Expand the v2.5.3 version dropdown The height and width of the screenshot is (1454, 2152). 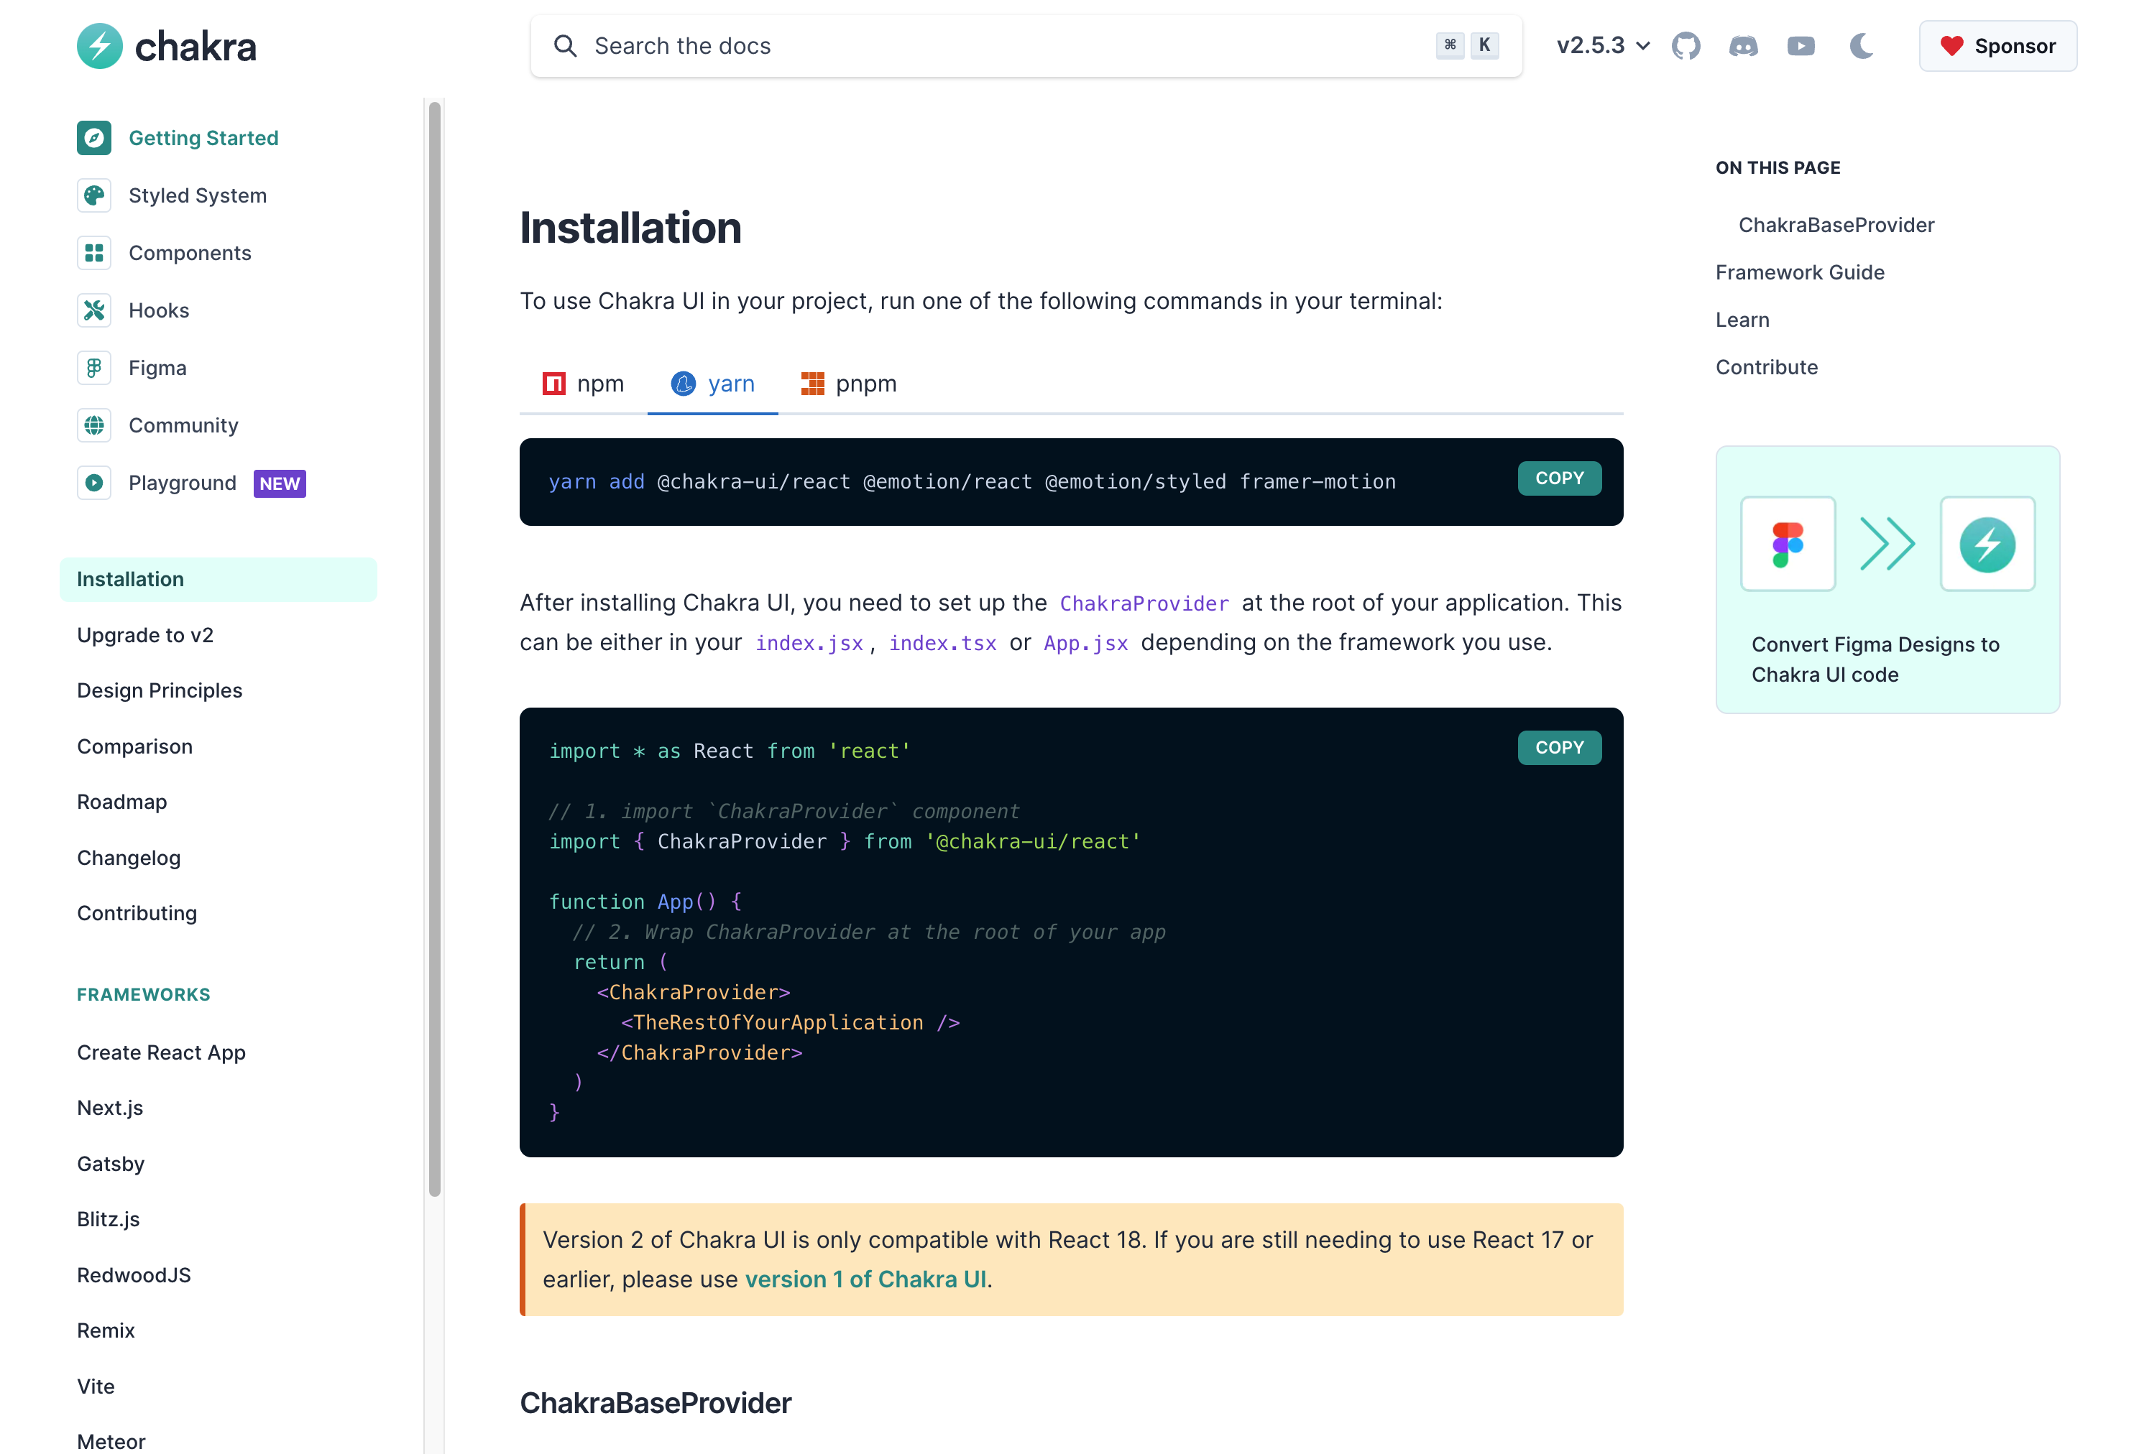[x=1603, y=45]
